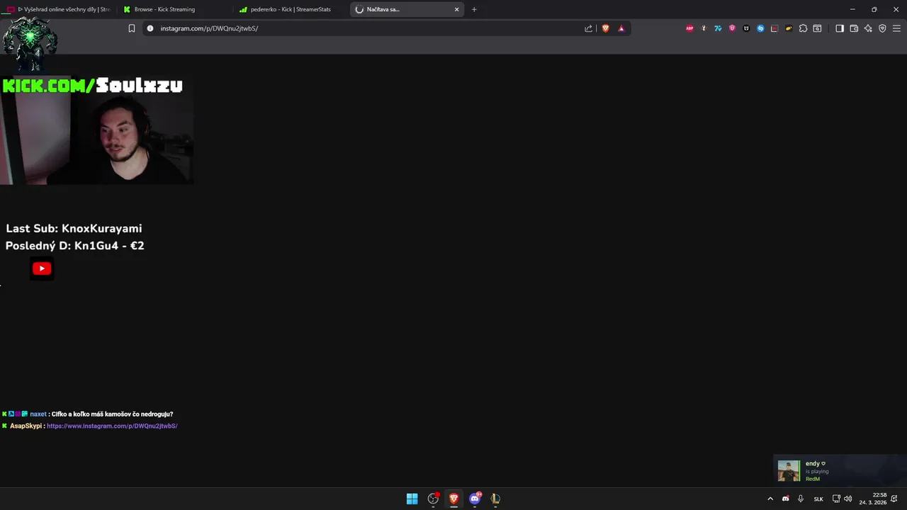Open League of Legends taskbar icon
The height and width of the screenshot is (510, 907).
point(495,499)
